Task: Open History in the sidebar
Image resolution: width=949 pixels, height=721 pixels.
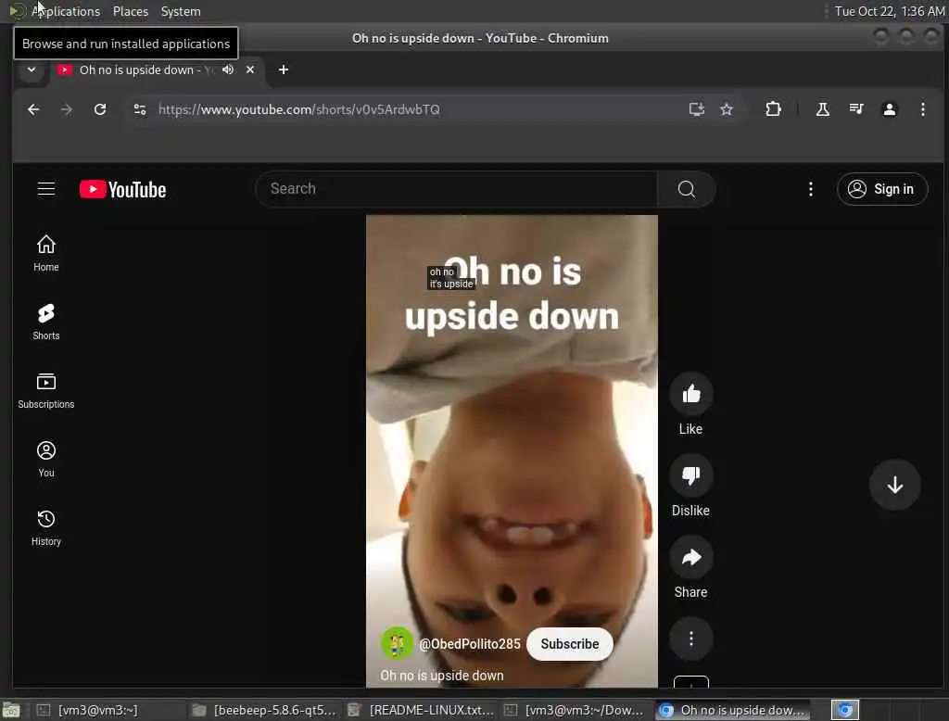Action: pos(46,527)
